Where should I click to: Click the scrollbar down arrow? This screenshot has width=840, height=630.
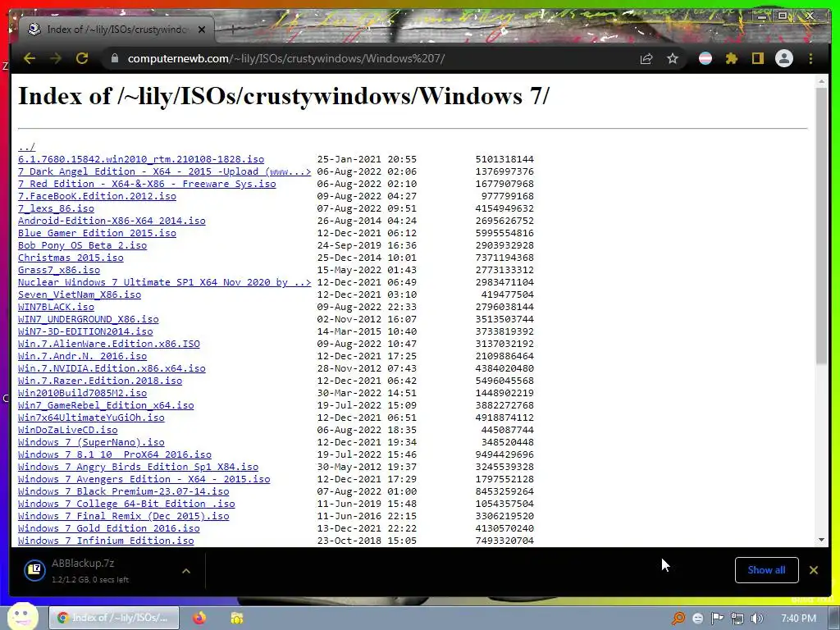coord(822,540)
